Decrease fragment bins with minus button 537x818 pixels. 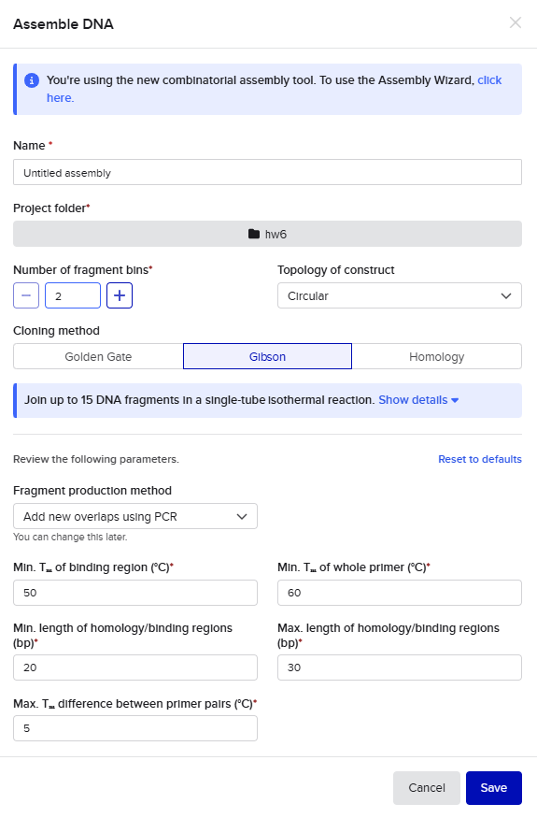[x=26, y=295]
